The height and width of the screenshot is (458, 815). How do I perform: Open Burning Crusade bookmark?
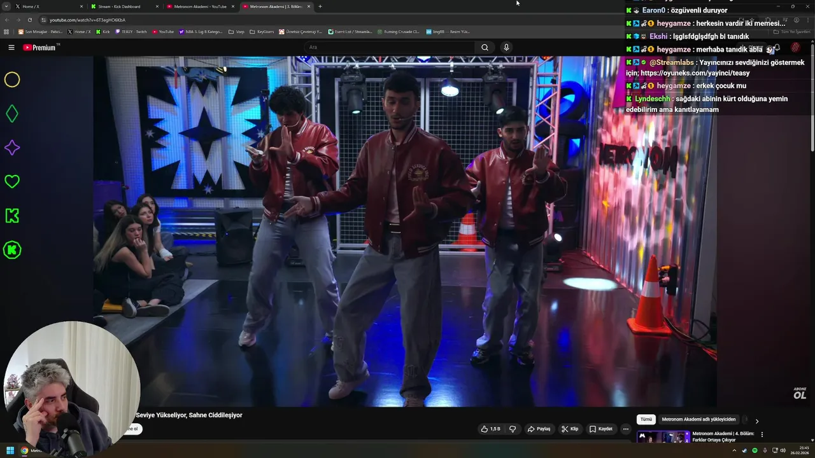(x=398, y=31)
